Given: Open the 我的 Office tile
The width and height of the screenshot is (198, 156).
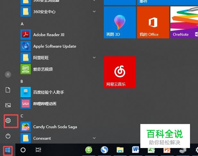Looking at the screenshot, I should pyautogui.click(x=153, y=22).
